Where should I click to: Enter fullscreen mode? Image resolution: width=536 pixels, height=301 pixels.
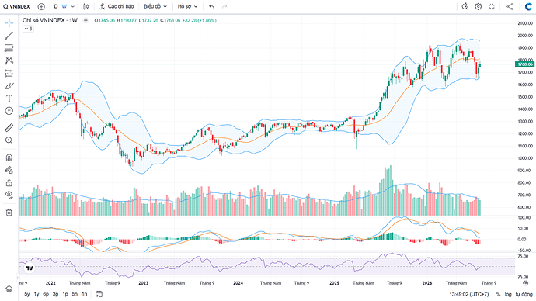[x=492, y=6]
